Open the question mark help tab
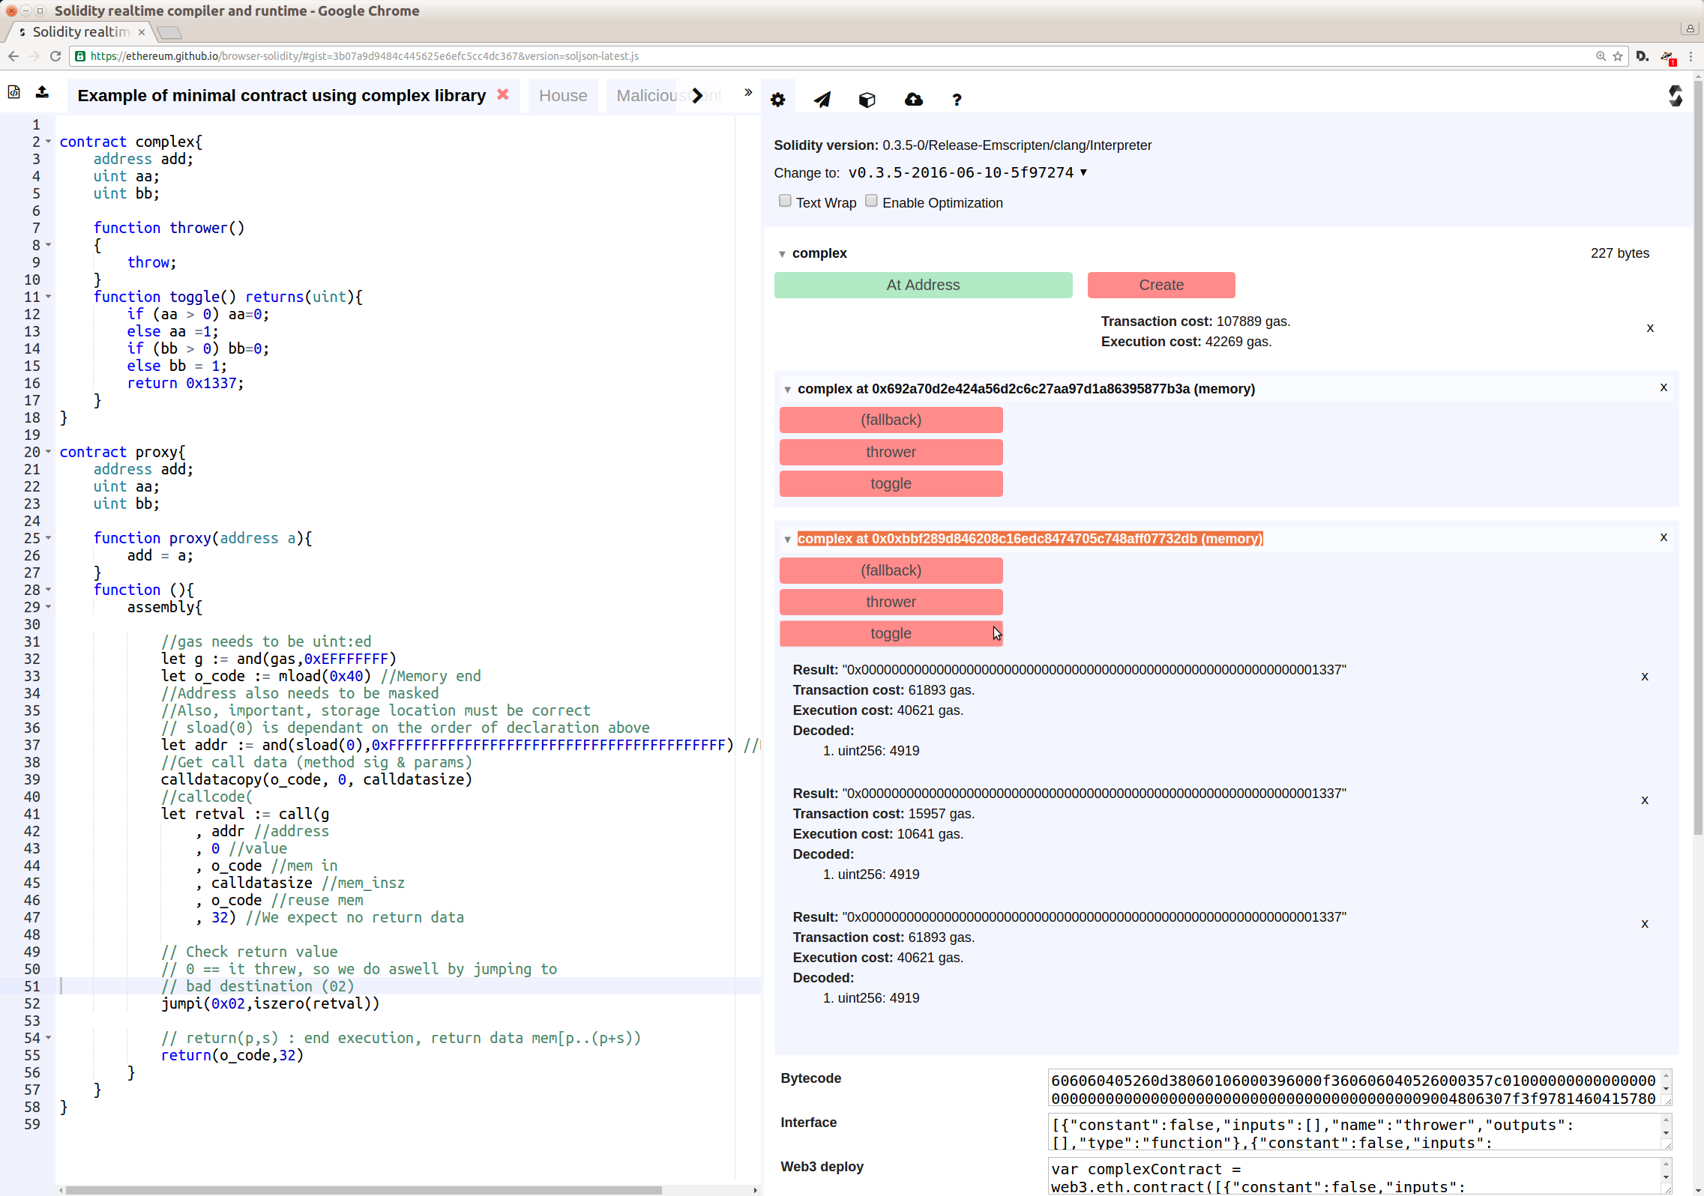Screen dimensions: 1704x1196 [x=957, y=100]
